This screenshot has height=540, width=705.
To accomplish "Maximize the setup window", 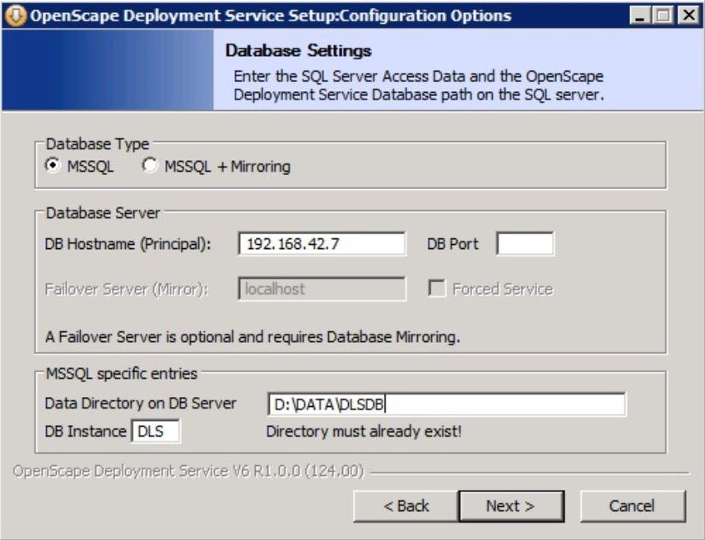I will 663,16.
